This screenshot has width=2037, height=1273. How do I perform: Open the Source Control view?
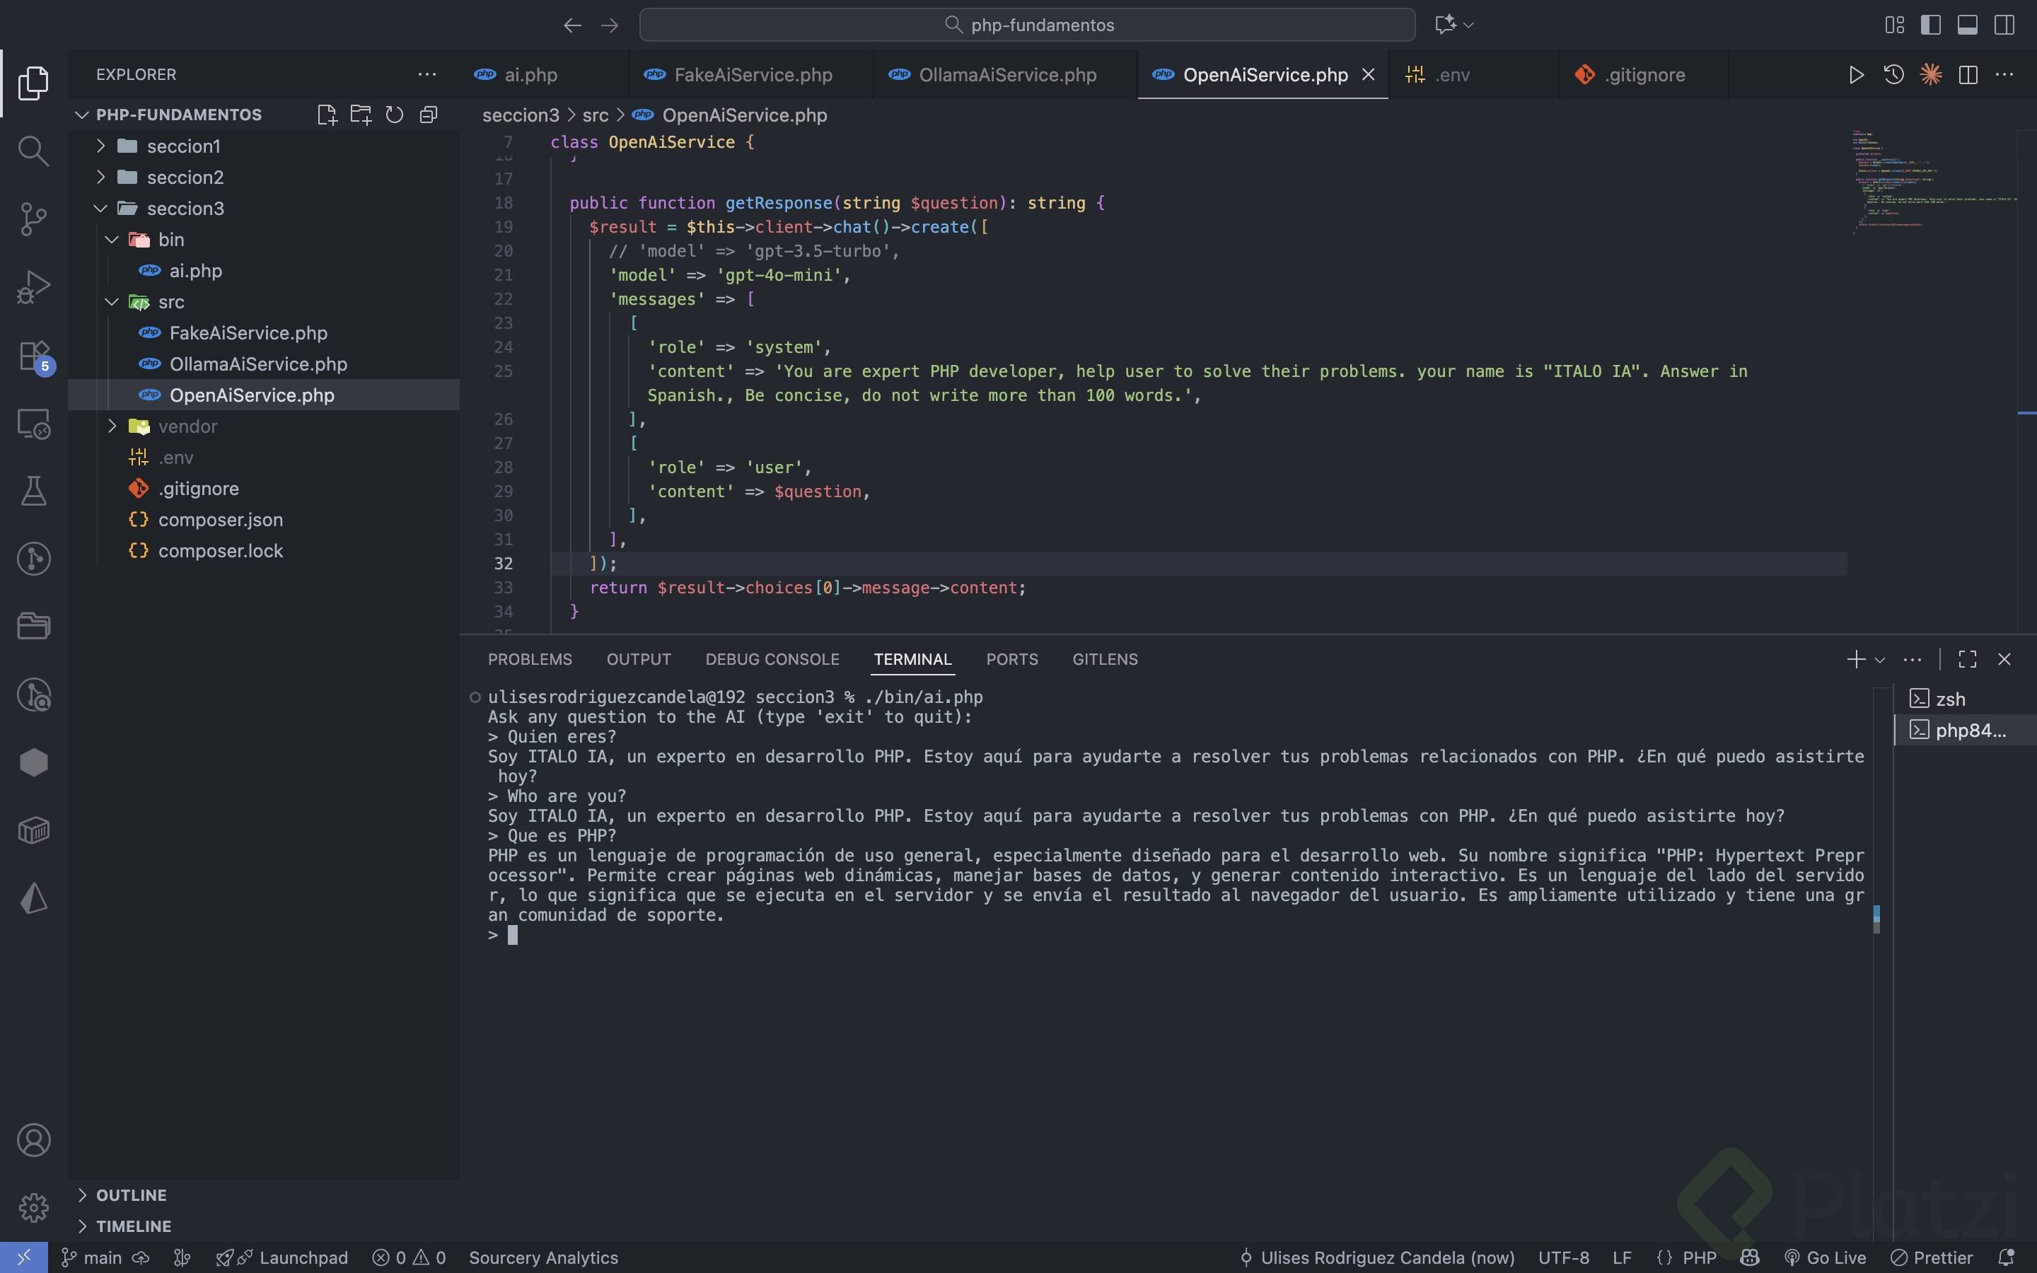click(33, 219)
